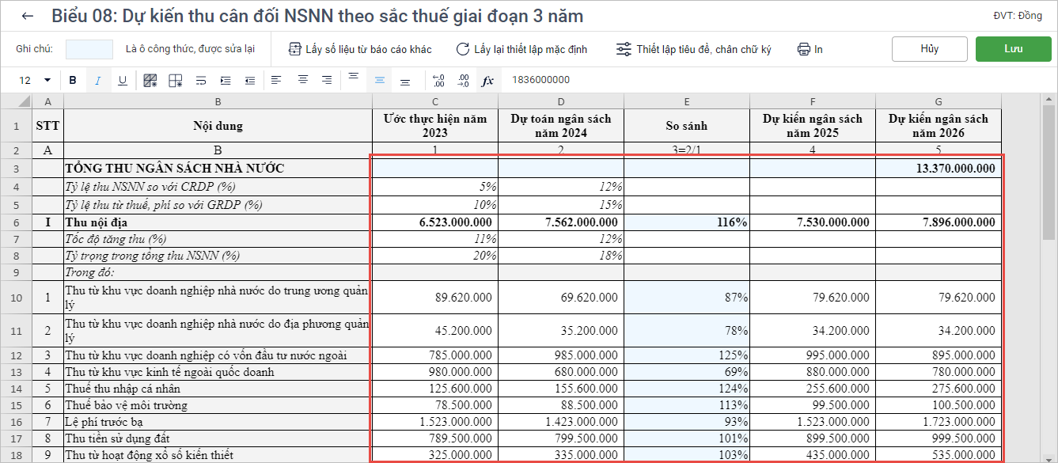Open the font size dropdown
This screenshot has width=1058, height=463.
point(47,80)
